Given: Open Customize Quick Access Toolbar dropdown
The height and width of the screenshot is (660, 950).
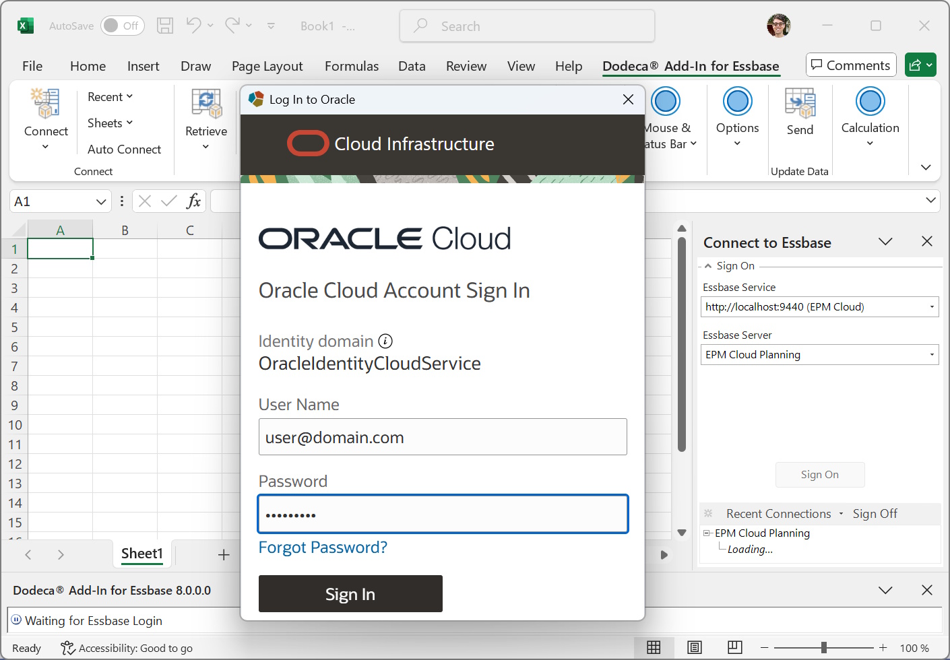Looking at the screenshot, I should [x=271, y=26].
